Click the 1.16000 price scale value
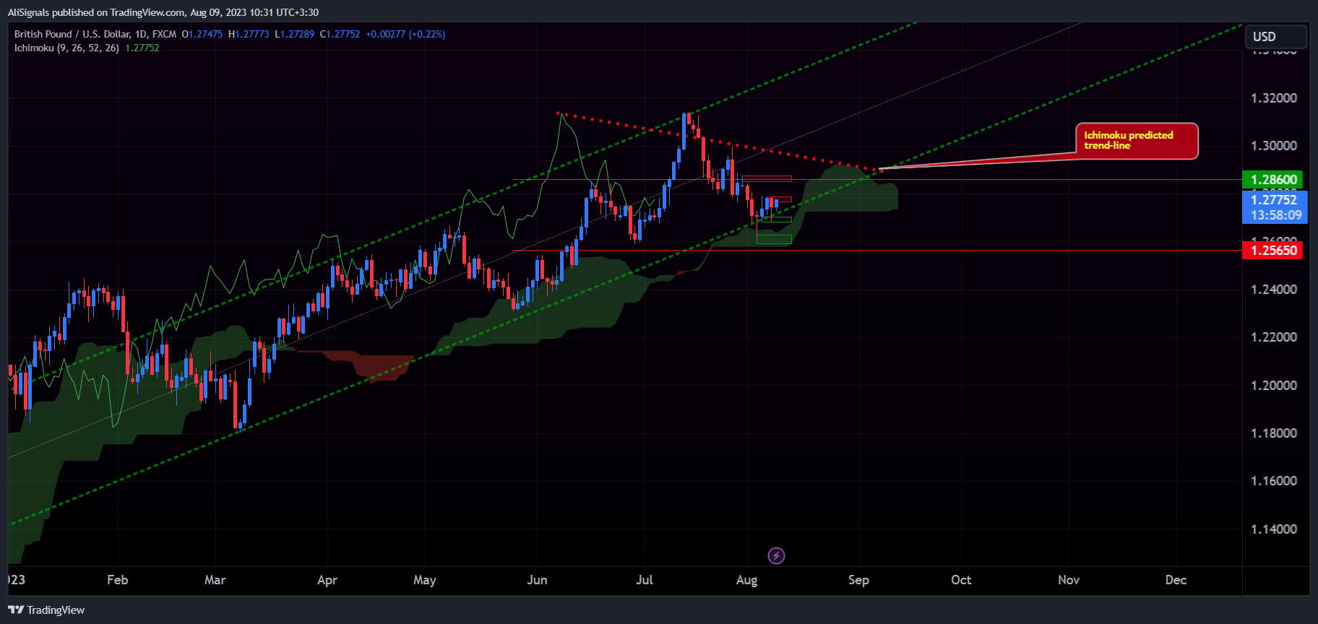 tap(1274, 481)
